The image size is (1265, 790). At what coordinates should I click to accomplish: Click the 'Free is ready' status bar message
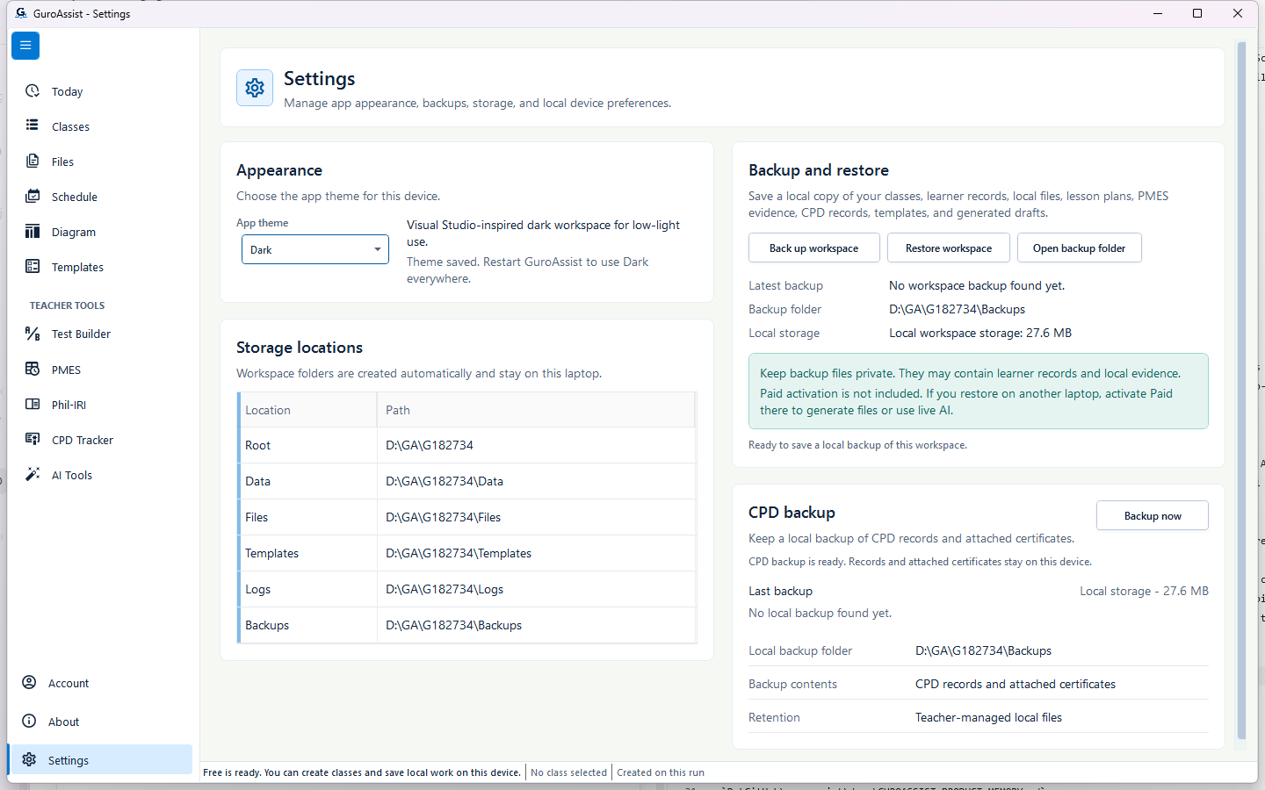pos(362,772)
